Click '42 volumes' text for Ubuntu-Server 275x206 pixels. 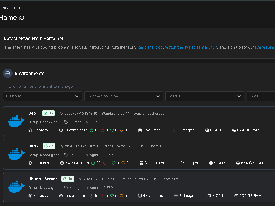[x=153, y=196]
